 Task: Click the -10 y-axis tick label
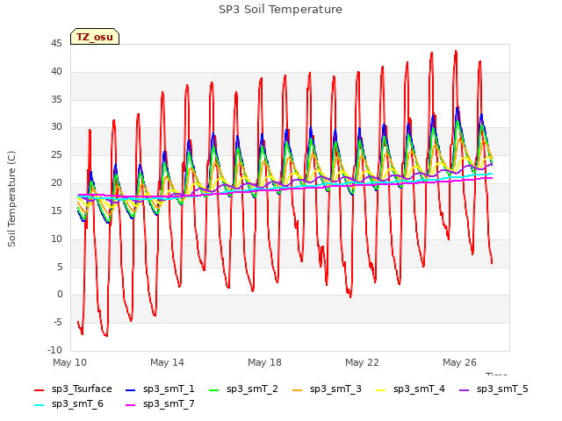tap(55, 350)
